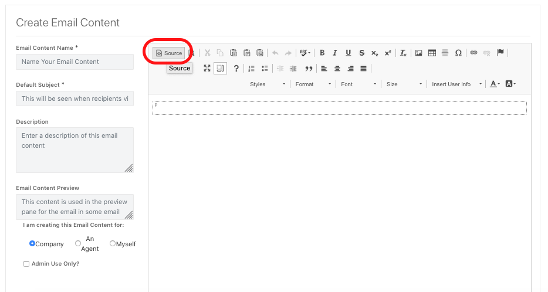Insert a hyperlink

[x=473, y=53]
